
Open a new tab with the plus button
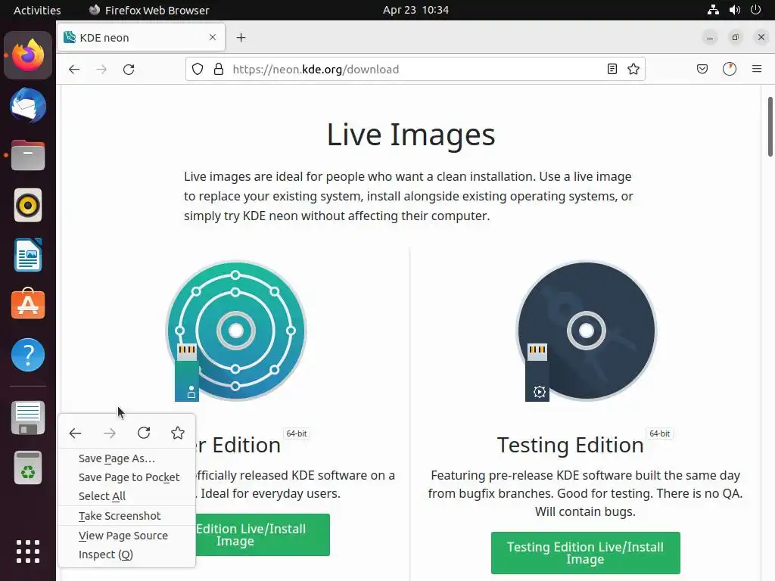[x=241, y=38]
